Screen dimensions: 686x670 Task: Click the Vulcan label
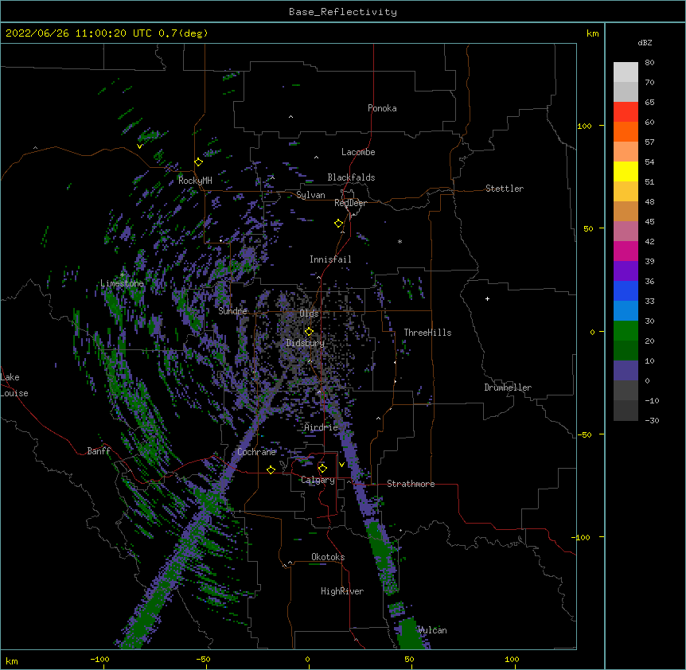(x=432, y=630)
